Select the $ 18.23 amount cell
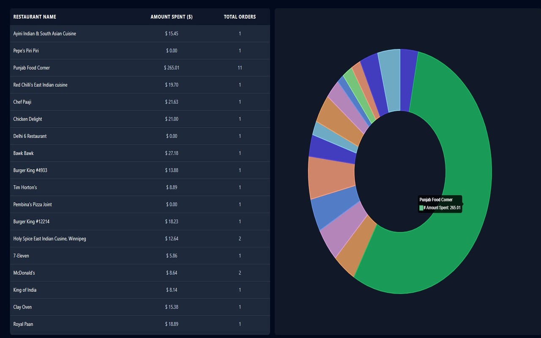The width and height of the screenshot is (541, 338). [172, 222]
